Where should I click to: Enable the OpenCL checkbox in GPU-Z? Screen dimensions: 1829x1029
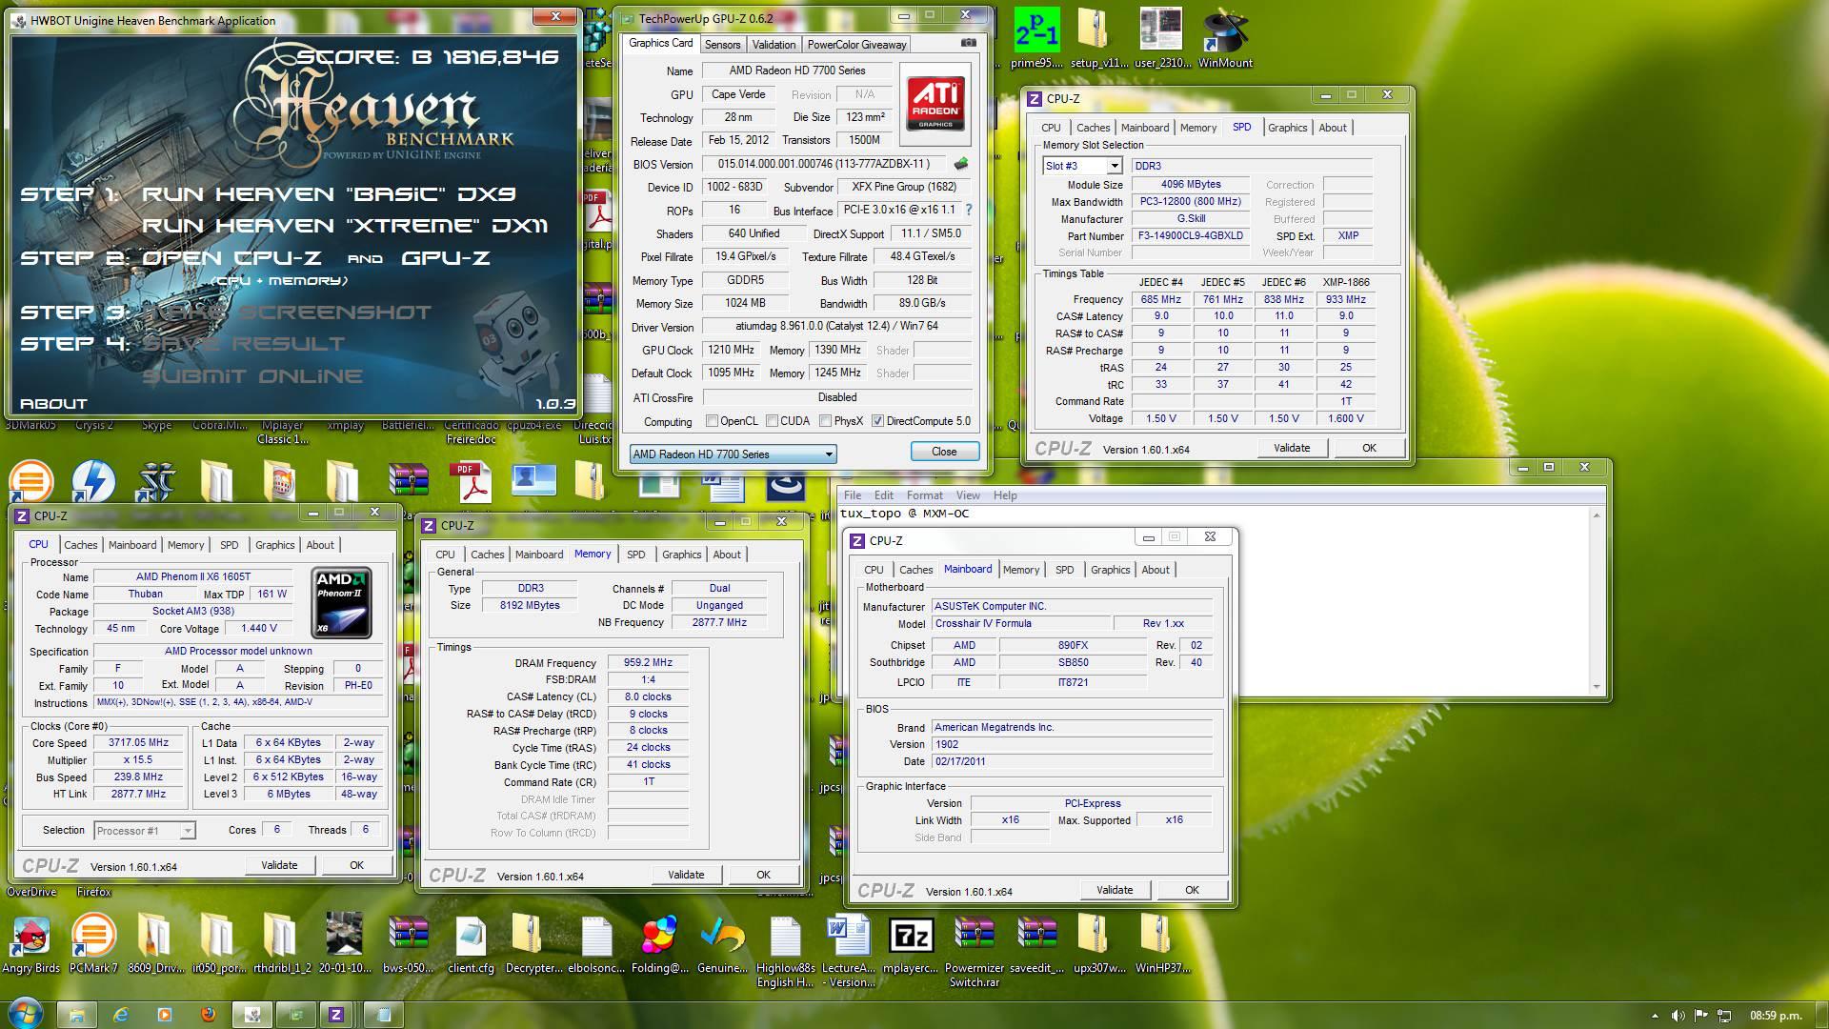712,421
